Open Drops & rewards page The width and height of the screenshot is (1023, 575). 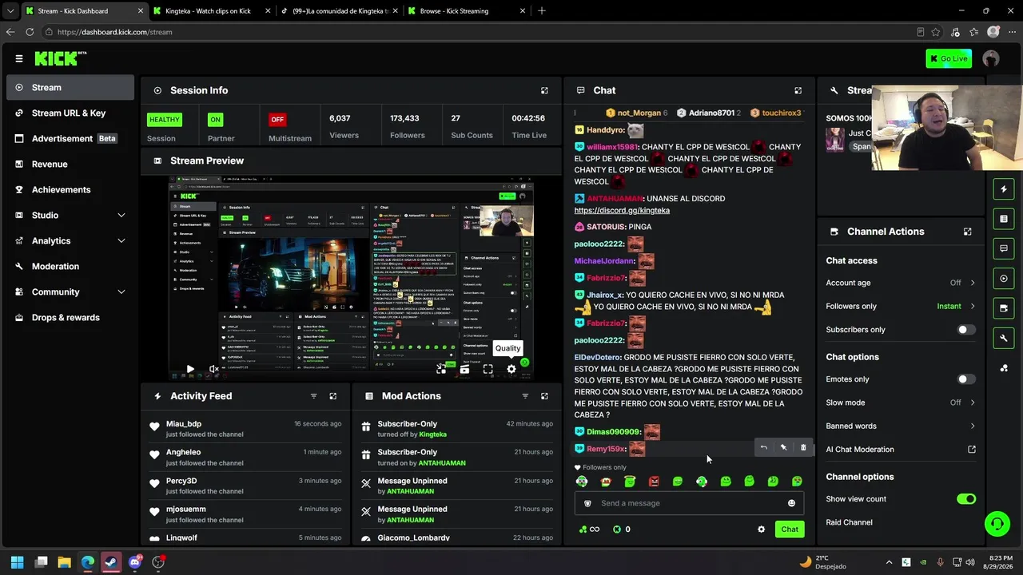[x=70, y=318]
